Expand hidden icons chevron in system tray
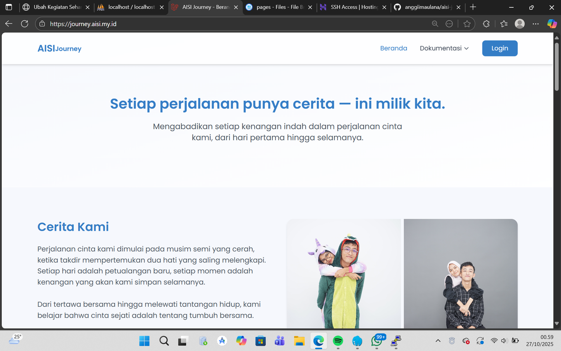561x351 pixels. coord(438,340)
